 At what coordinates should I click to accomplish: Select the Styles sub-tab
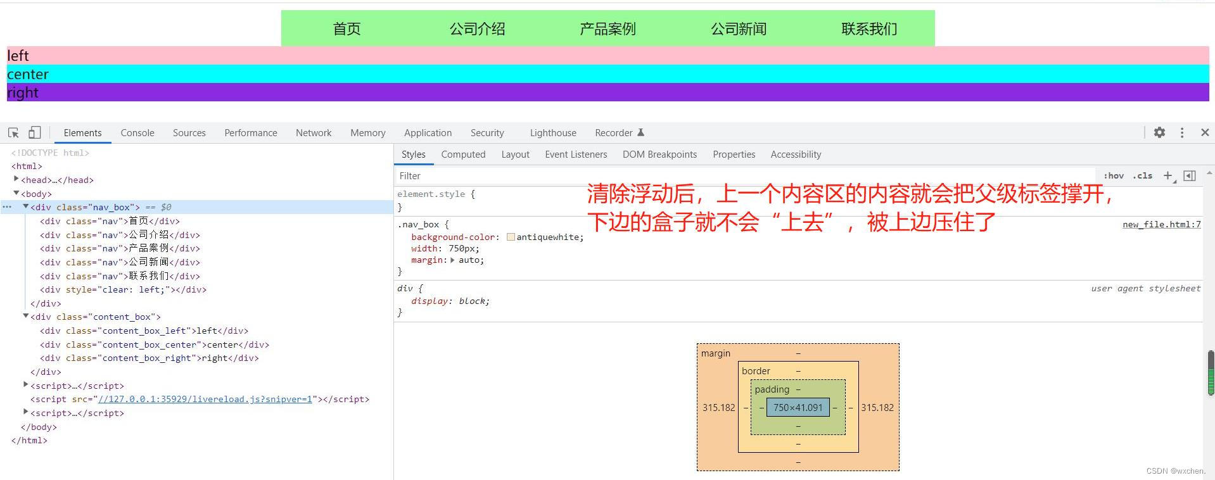[x=414, y=155]
